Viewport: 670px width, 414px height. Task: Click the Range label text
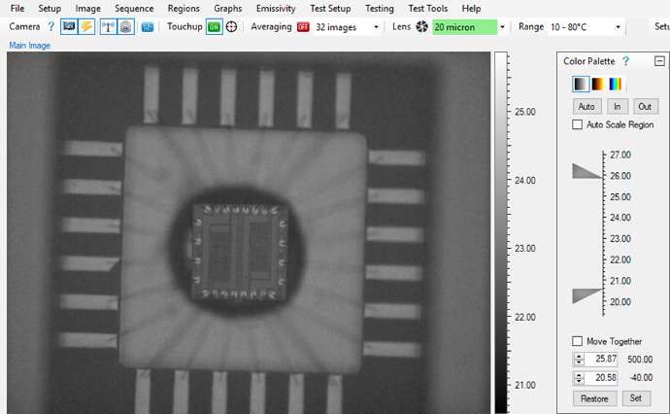tap(531, 27)
